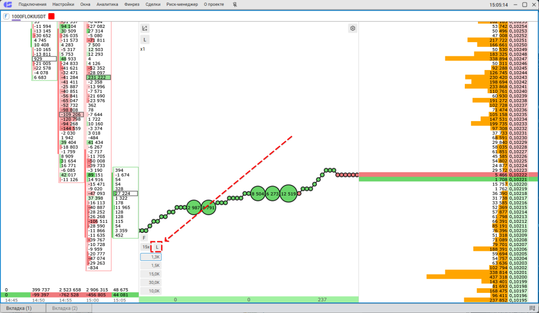Switch to the Вкладка (2) tab
This screenshot has width=539, height=313.
coord(65,308)
